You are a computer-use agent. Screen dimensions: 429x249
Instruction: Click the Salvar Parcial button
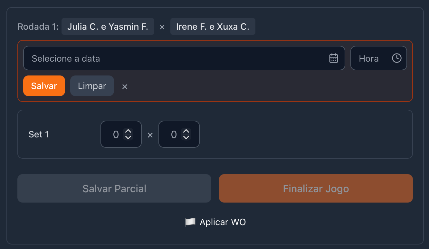point(114,189)
